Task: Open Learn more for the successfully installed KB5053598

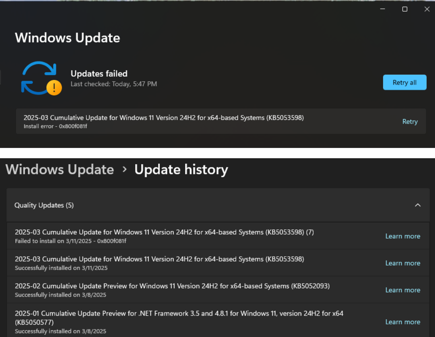Action: (403, 263)
